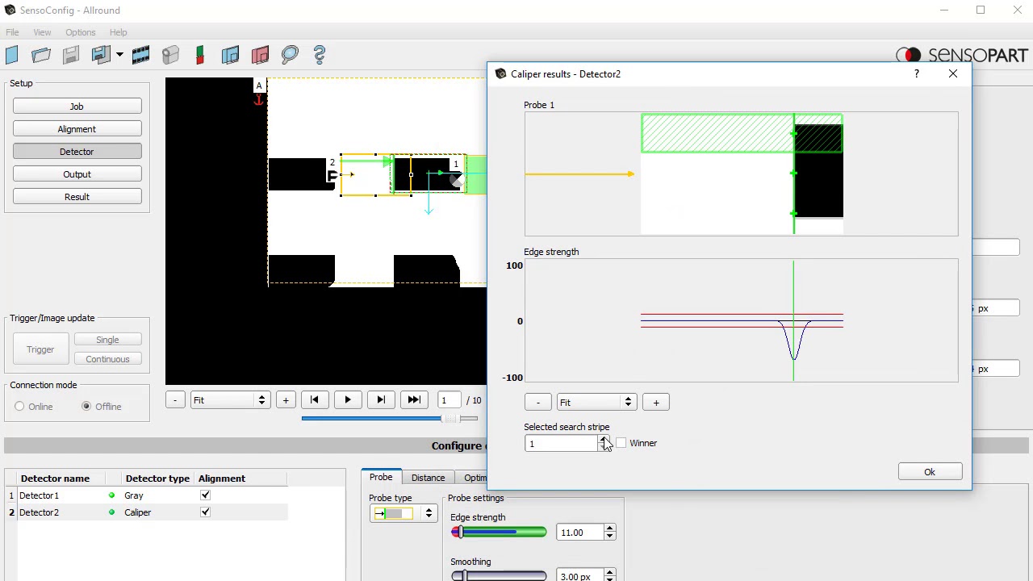Select Detector1 row in detector list

tap(146, 495)
